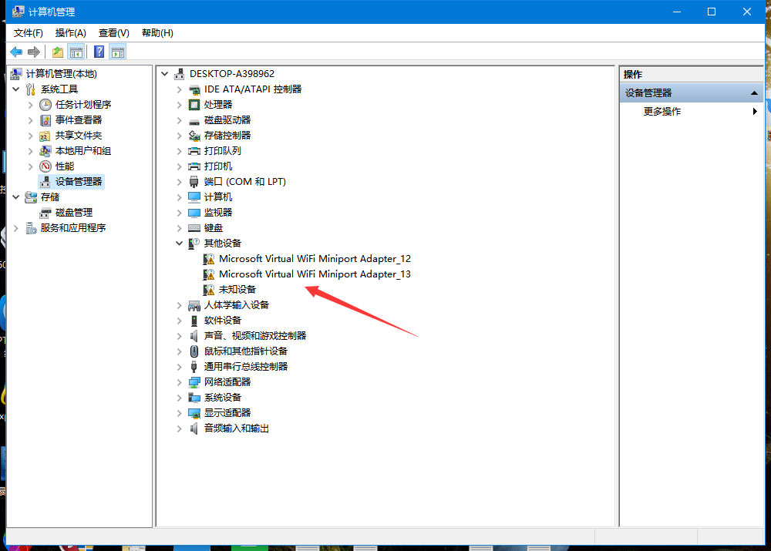The height and width of the screenshot is (551, 771).
Task: Click the Back arrow toolbar icon
Action: [x=16, y=52]
